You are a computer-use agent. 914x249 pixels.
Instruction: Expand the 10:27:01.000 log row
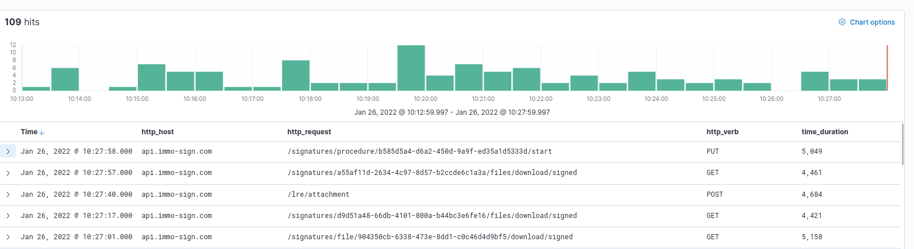[8, 237]
